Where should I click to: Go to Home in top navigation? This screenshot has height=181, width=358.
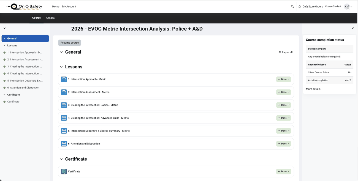tap(56, 7)
